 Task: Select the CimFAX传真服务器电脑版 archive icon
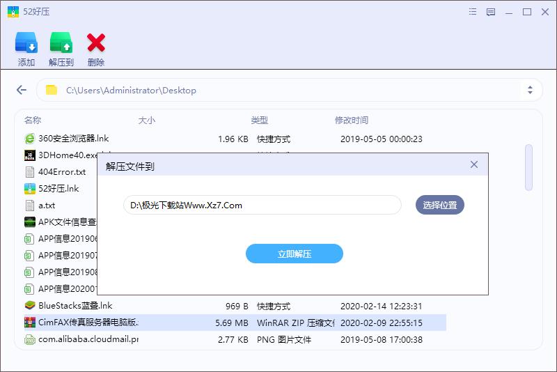[30, 323]
